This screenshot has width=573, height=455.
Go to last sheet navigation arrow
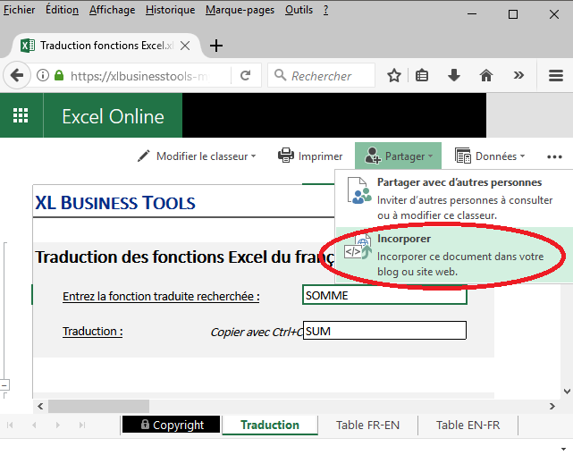point(82,425)
